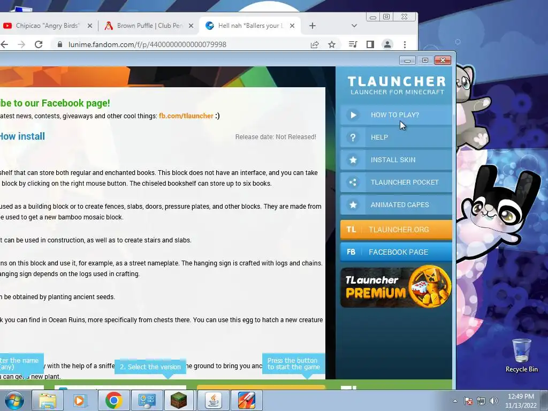This screenshot has height=411, width=548.
Task: Close the Brown Puffle tab
Action: [x=191, y=26]
